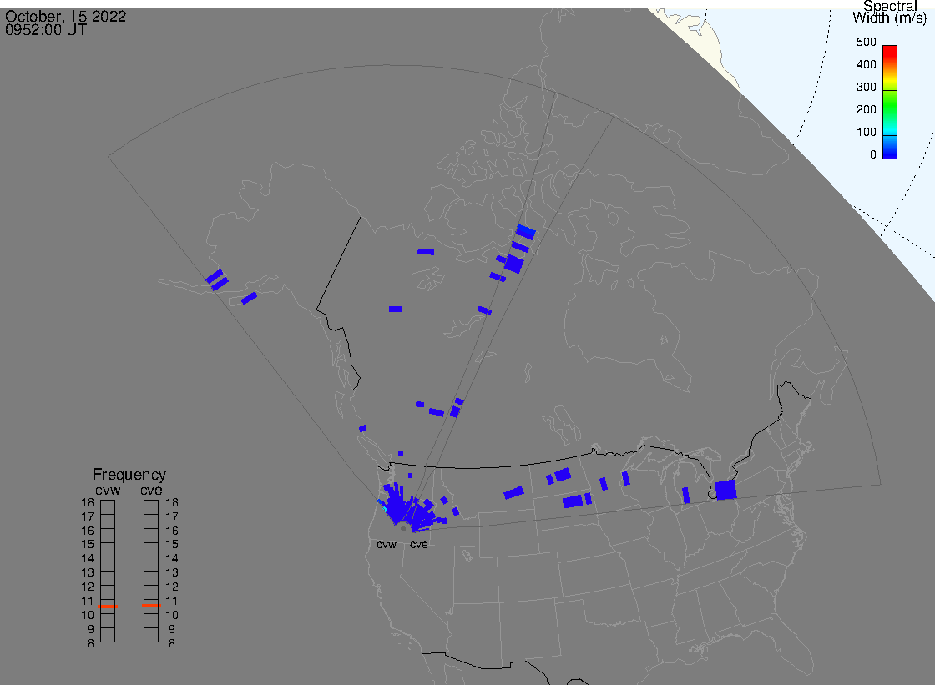Click the date text October, 15 2022
This screenshot has width=935, height=685.
click(x=66, y=16)
